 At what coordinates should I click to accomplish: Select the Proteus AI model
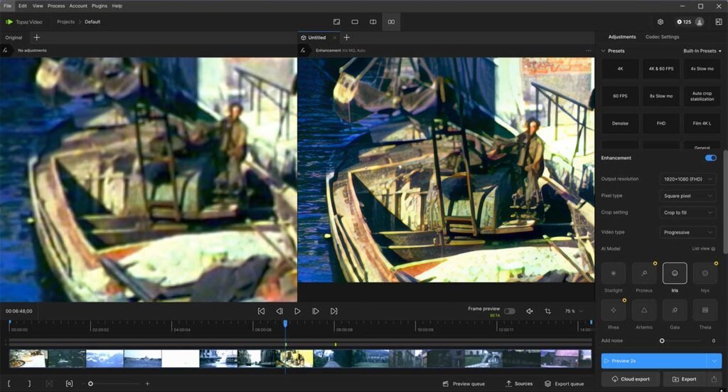(x=644, y=274)
